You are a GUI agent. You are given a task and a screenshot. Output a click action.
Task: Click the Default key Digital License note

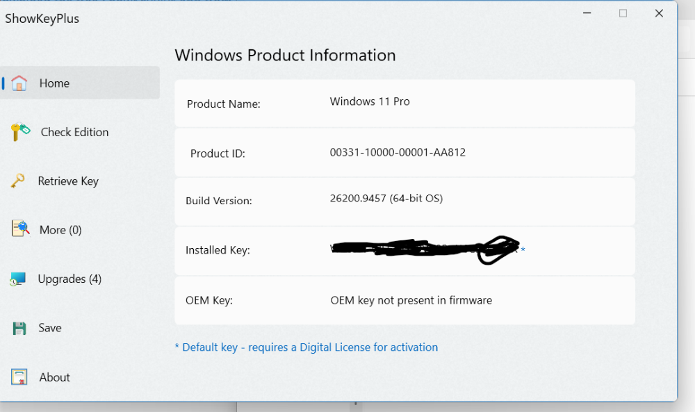pyautogui.click(x=306, y=347)
